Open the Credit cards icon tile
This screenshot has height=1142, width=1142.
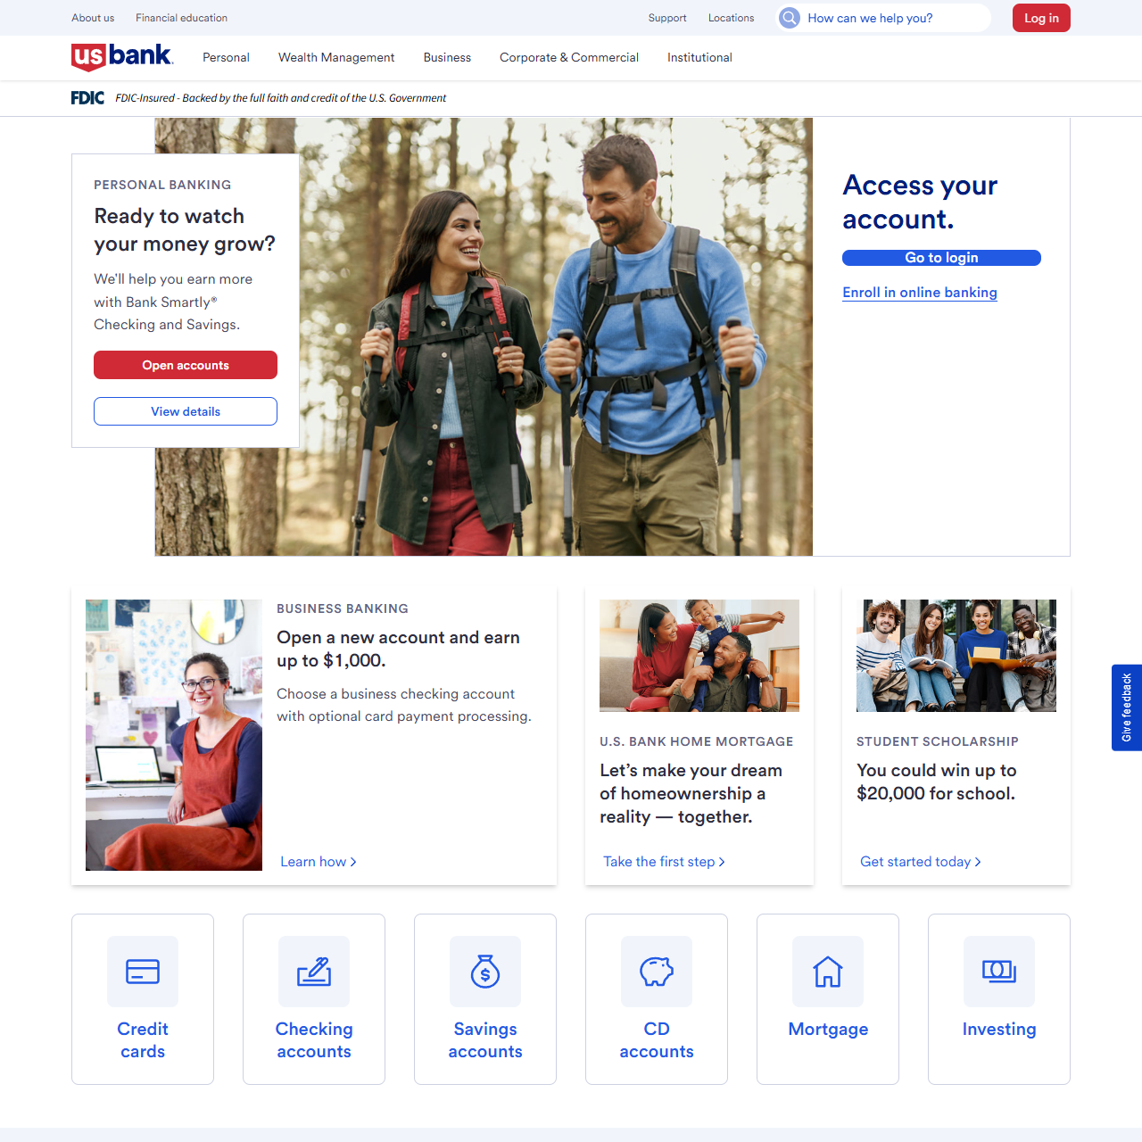click(x=143, y=972)
